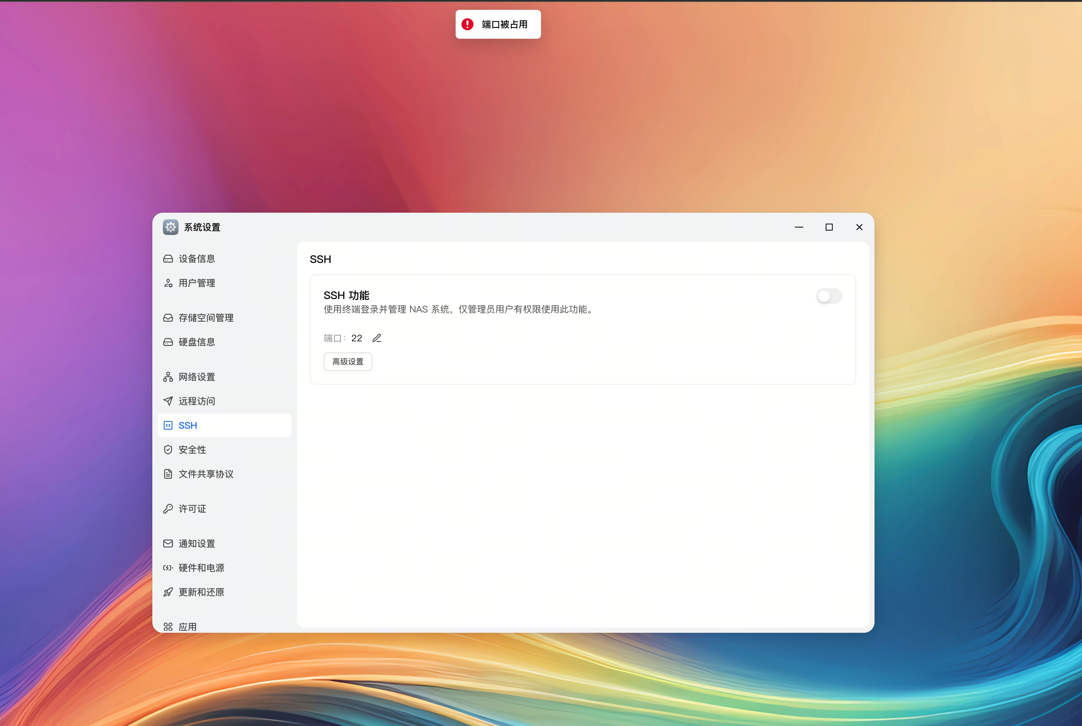
Task: Click the port number 22
Action: [x=357, y=338]
